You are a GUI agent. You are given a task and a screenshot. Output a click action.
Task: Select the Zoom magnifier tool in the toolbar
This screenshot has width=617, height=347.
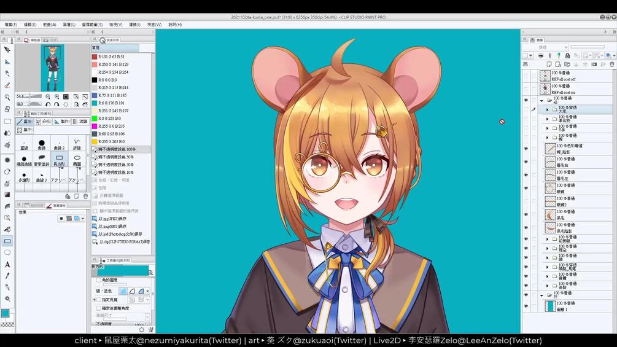point(7,97)
